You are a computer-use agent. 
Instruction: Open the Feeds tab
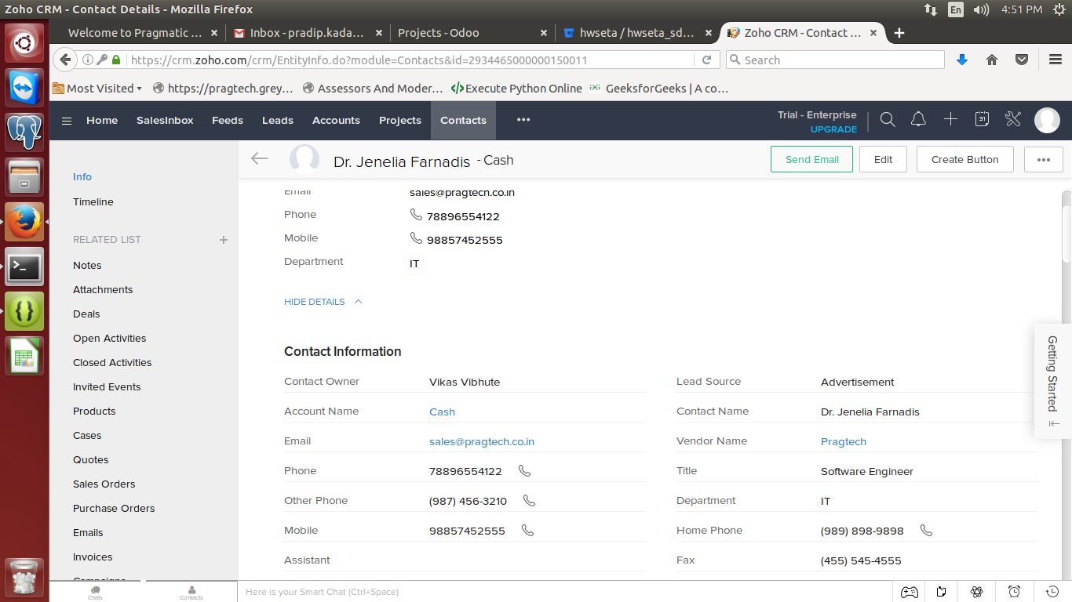pyautogui.click(x=228, y=120)
